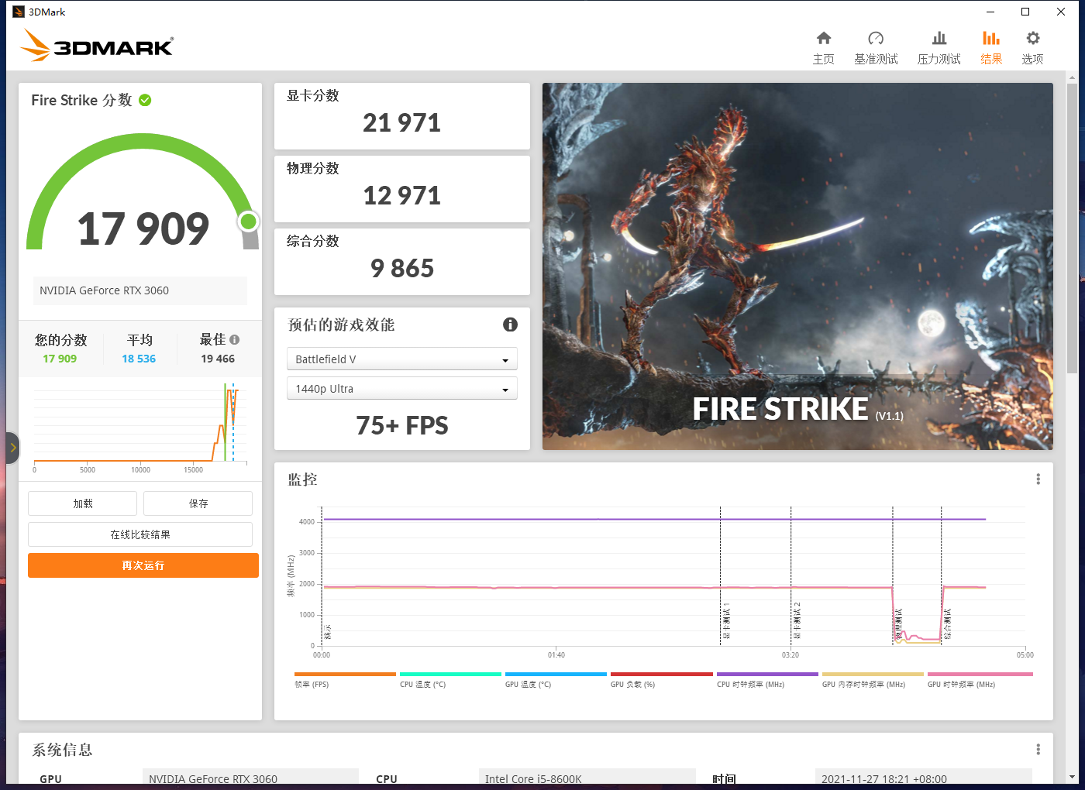Open the 系统信息 kebab menu
1085x790 pixels.
pyautogui.click(x=1038, y=748)
